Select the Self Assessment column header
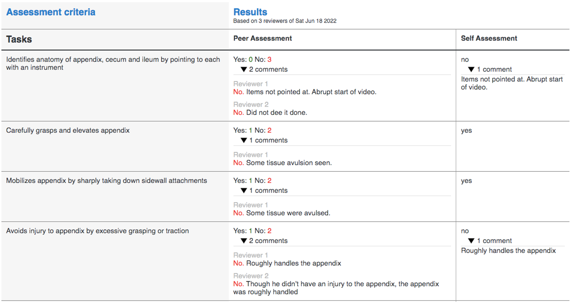 tap(489, 38)
